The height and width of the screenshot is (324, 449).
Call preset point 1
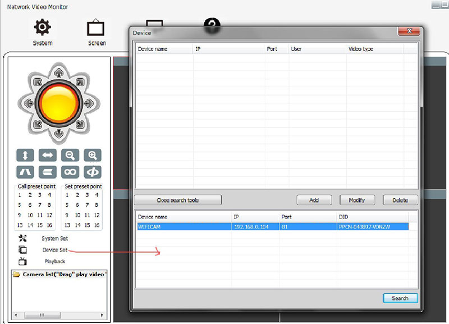[20, 195]
